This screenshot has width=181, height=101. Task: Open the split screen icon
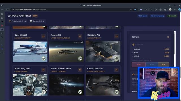pos(151,10)
